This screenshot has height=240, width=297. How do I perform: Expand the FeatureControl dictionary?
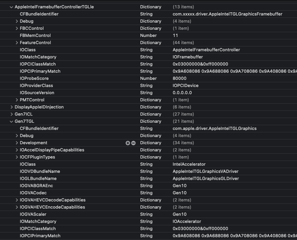(17, 43)
